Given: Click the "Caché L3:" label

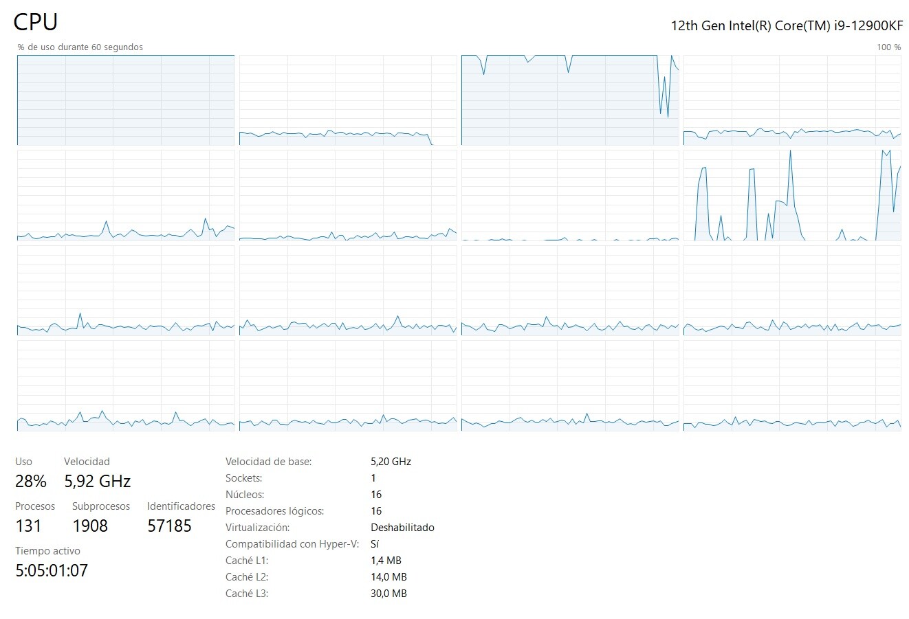Looking at the screenshot, I should click(x=247, y=594).
